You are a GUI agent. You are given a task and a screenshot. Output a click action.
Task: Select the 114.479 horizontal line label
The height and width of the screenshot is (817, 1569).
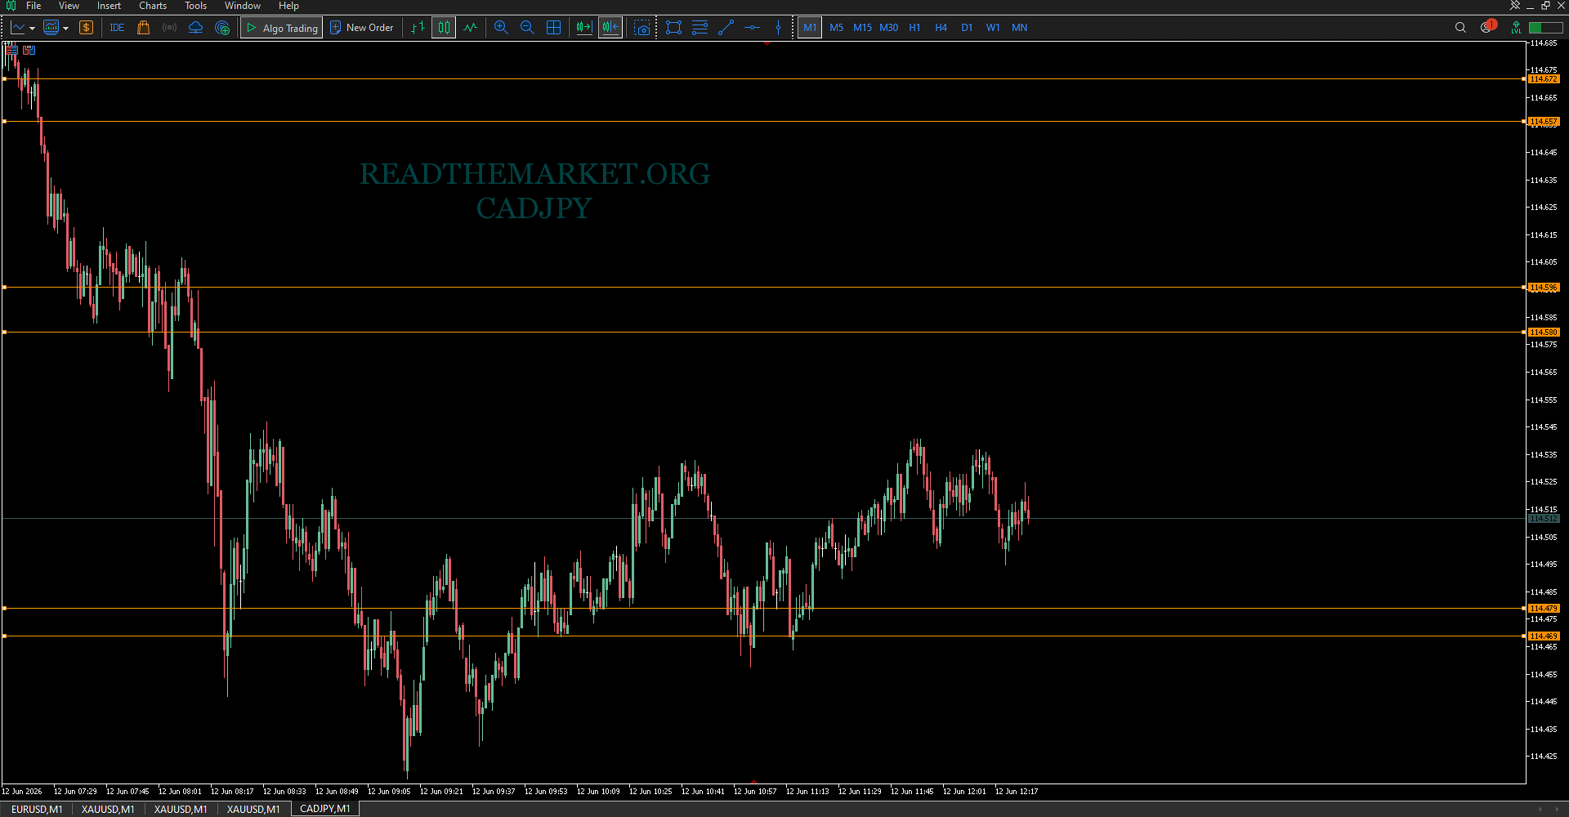(1544, 609)
